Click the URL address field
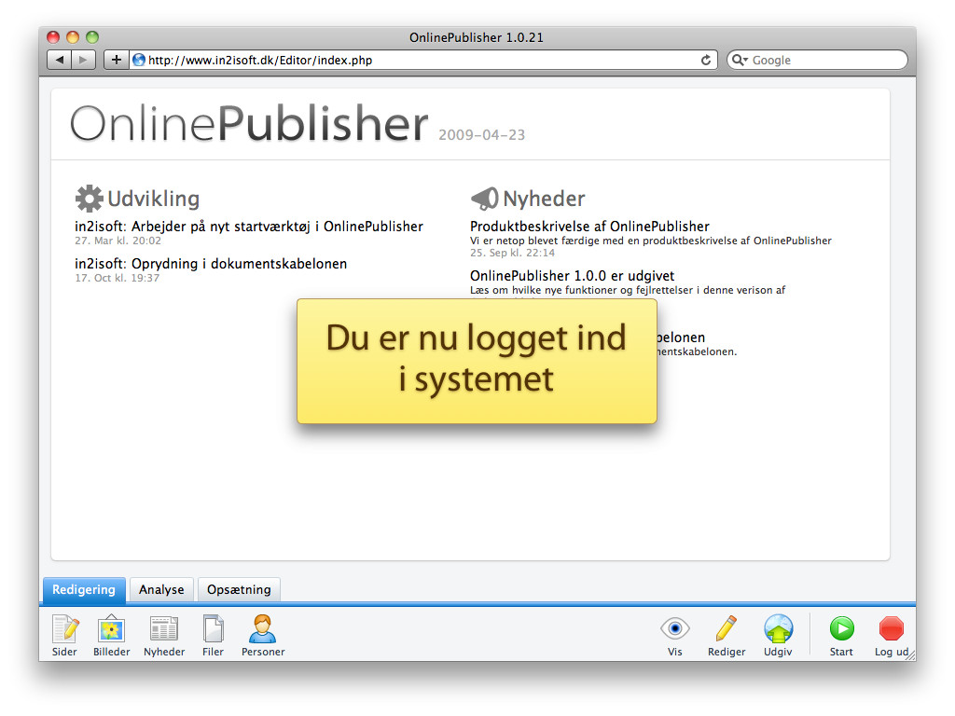 [420, 60]
